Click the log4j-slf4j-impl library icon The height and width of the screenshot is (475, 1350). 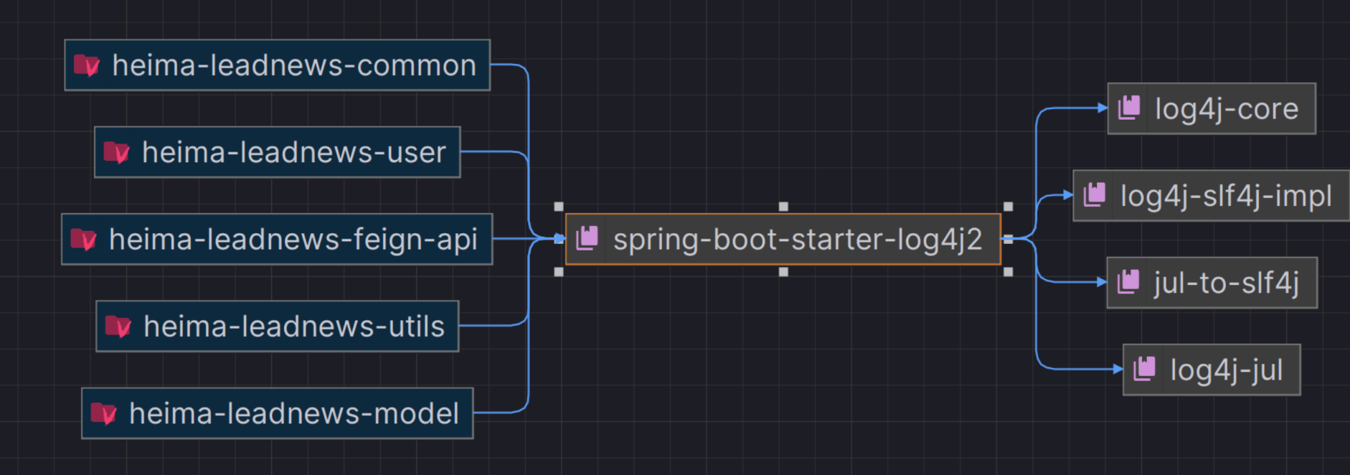point(1094,194)
